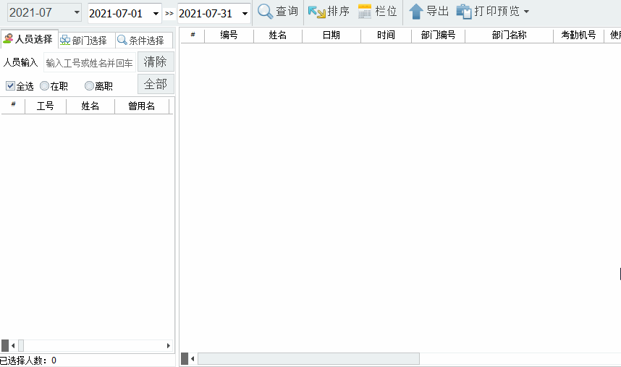Select the 在职 radio button
This screenshot has width=621, height=367.
[x=45, y=85]
